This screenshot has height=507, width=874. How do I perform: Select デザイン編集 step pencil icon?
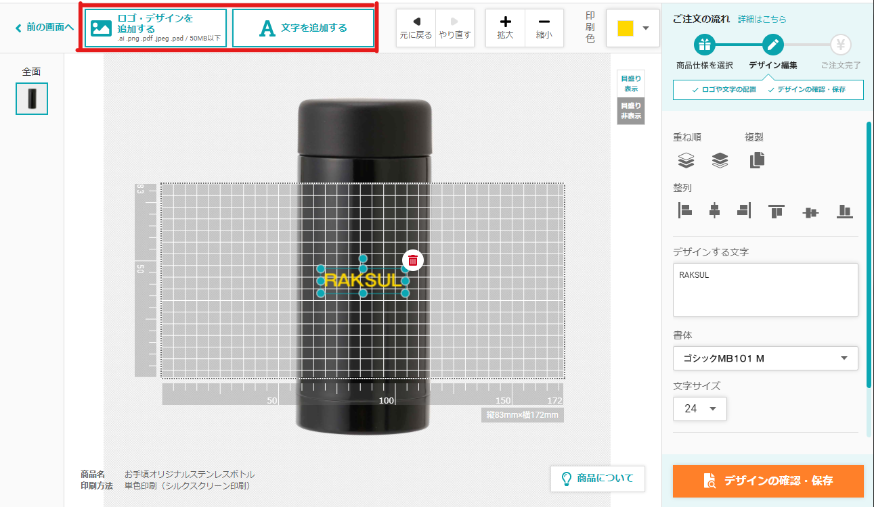coord(772,45)
